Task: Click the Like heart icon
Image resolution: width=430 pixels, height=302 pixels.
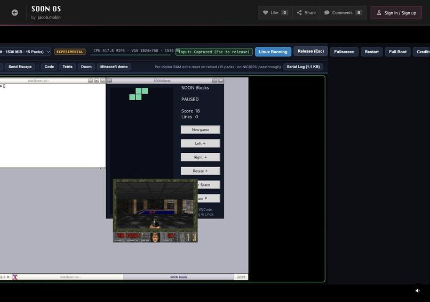Action: pos(266,13)
